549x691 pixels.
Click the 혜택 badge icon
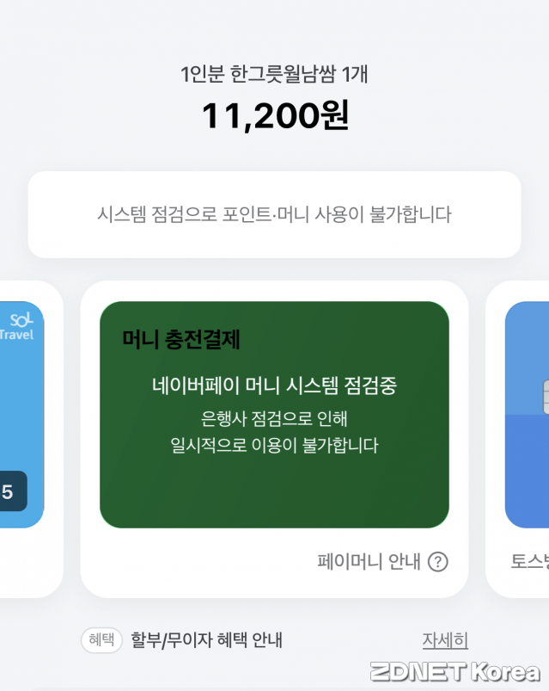point(101,640)
